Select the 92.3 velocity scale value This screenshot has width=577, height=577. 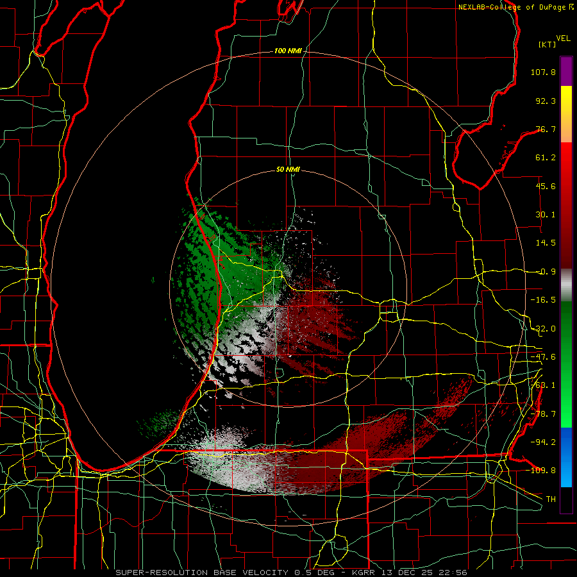[546, 101]
